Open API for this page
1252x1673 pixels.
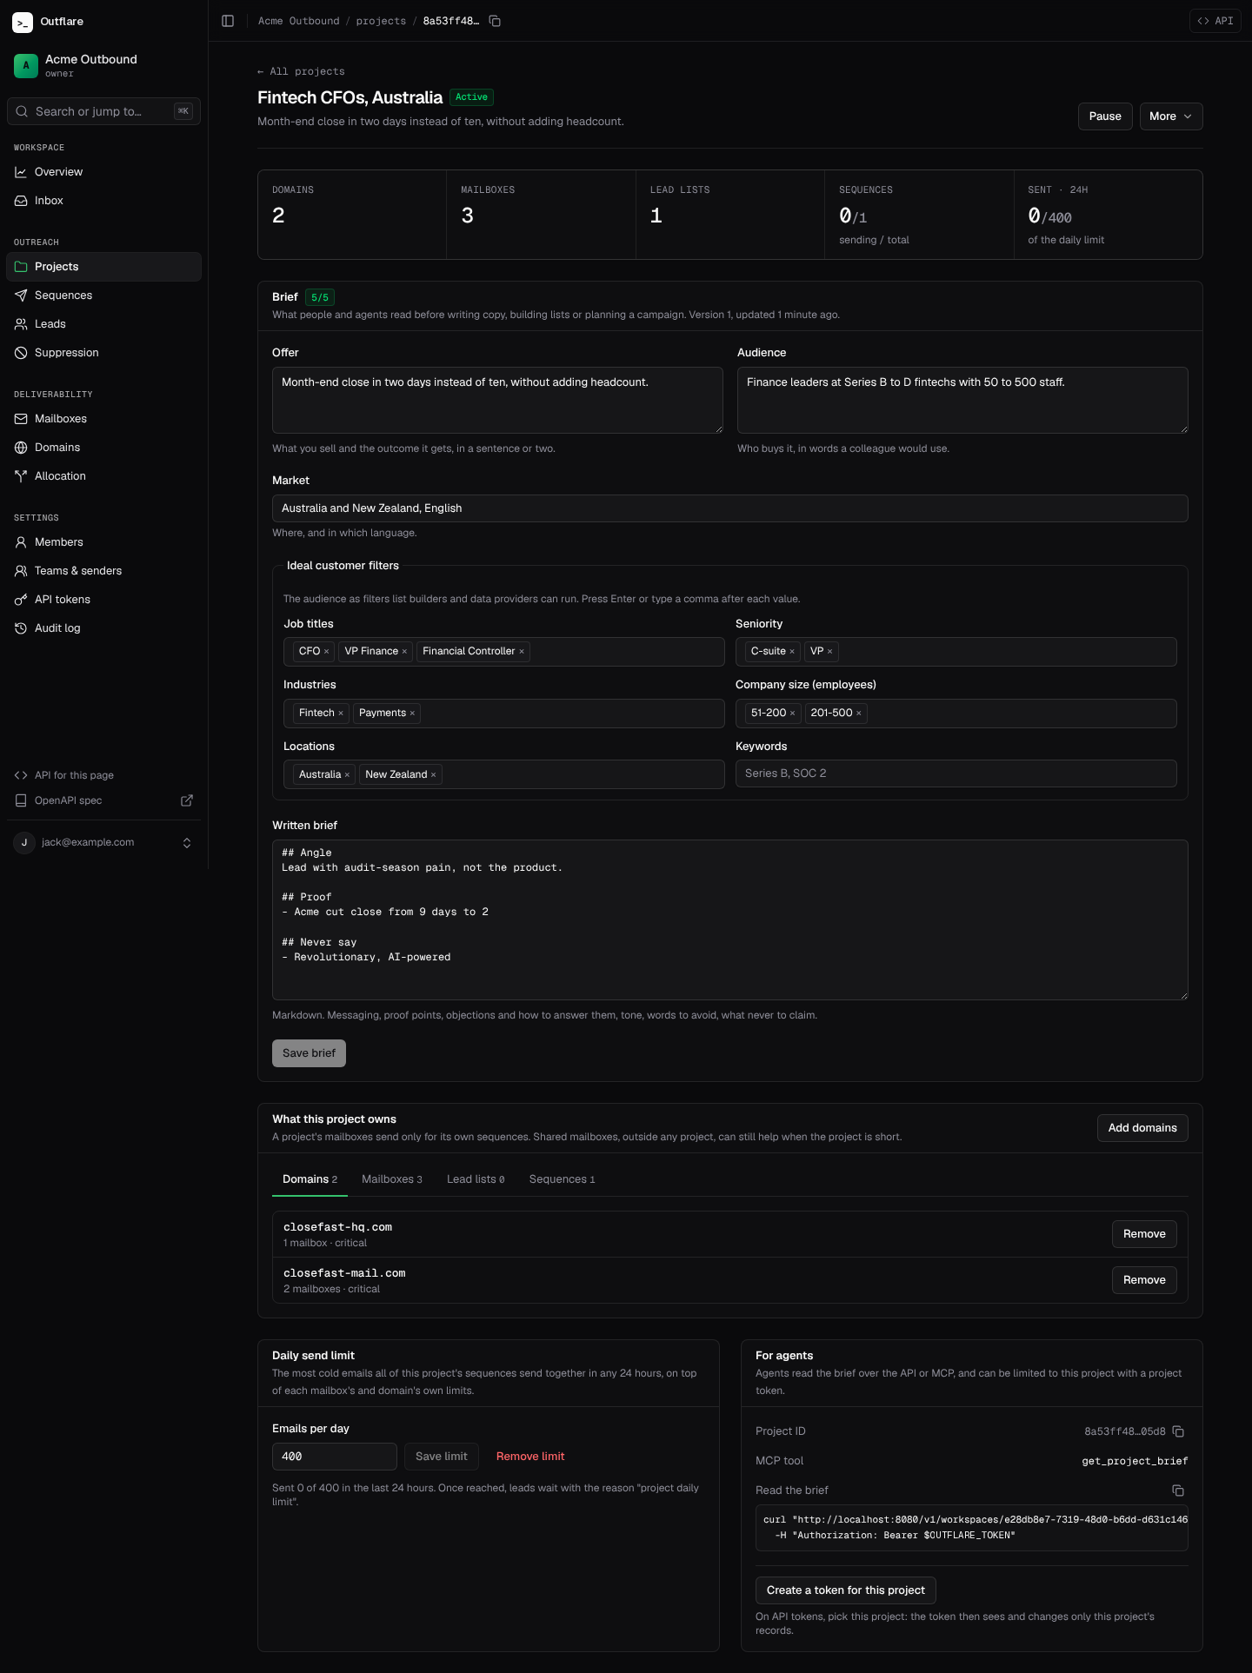(103, 775)
